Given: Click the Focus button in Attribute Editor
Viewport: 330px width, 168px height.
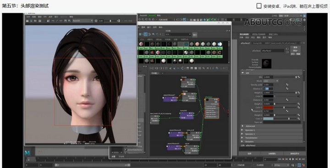Looking at the screenshot, I should (x=295, y=48).
